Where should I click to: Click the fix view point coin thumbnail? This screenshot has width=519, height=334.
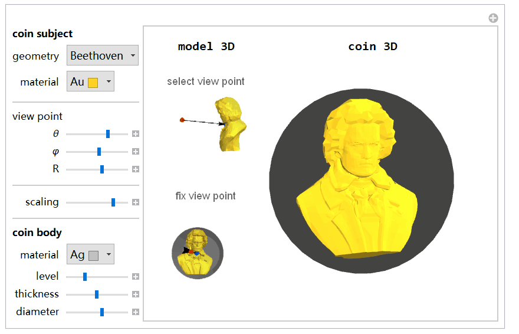pos(198,253)
